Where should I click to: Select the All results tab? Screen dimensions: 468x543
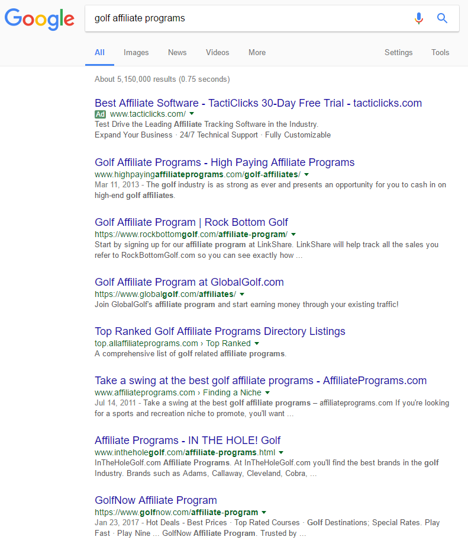[99, 52]
